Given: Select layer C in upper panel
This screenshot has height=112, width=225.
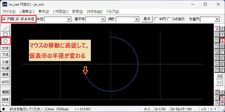Looking at the screenshot, I should tap(222, 52).
